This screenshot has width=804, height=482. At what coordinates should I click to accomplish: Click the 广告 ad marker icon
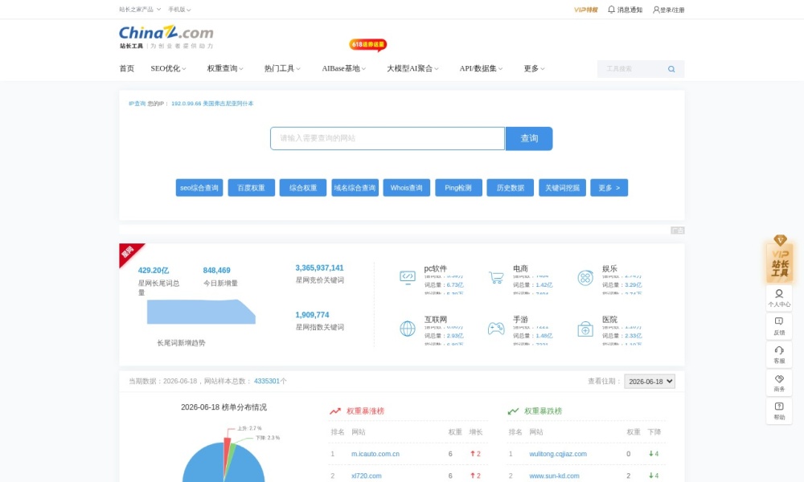677,231
